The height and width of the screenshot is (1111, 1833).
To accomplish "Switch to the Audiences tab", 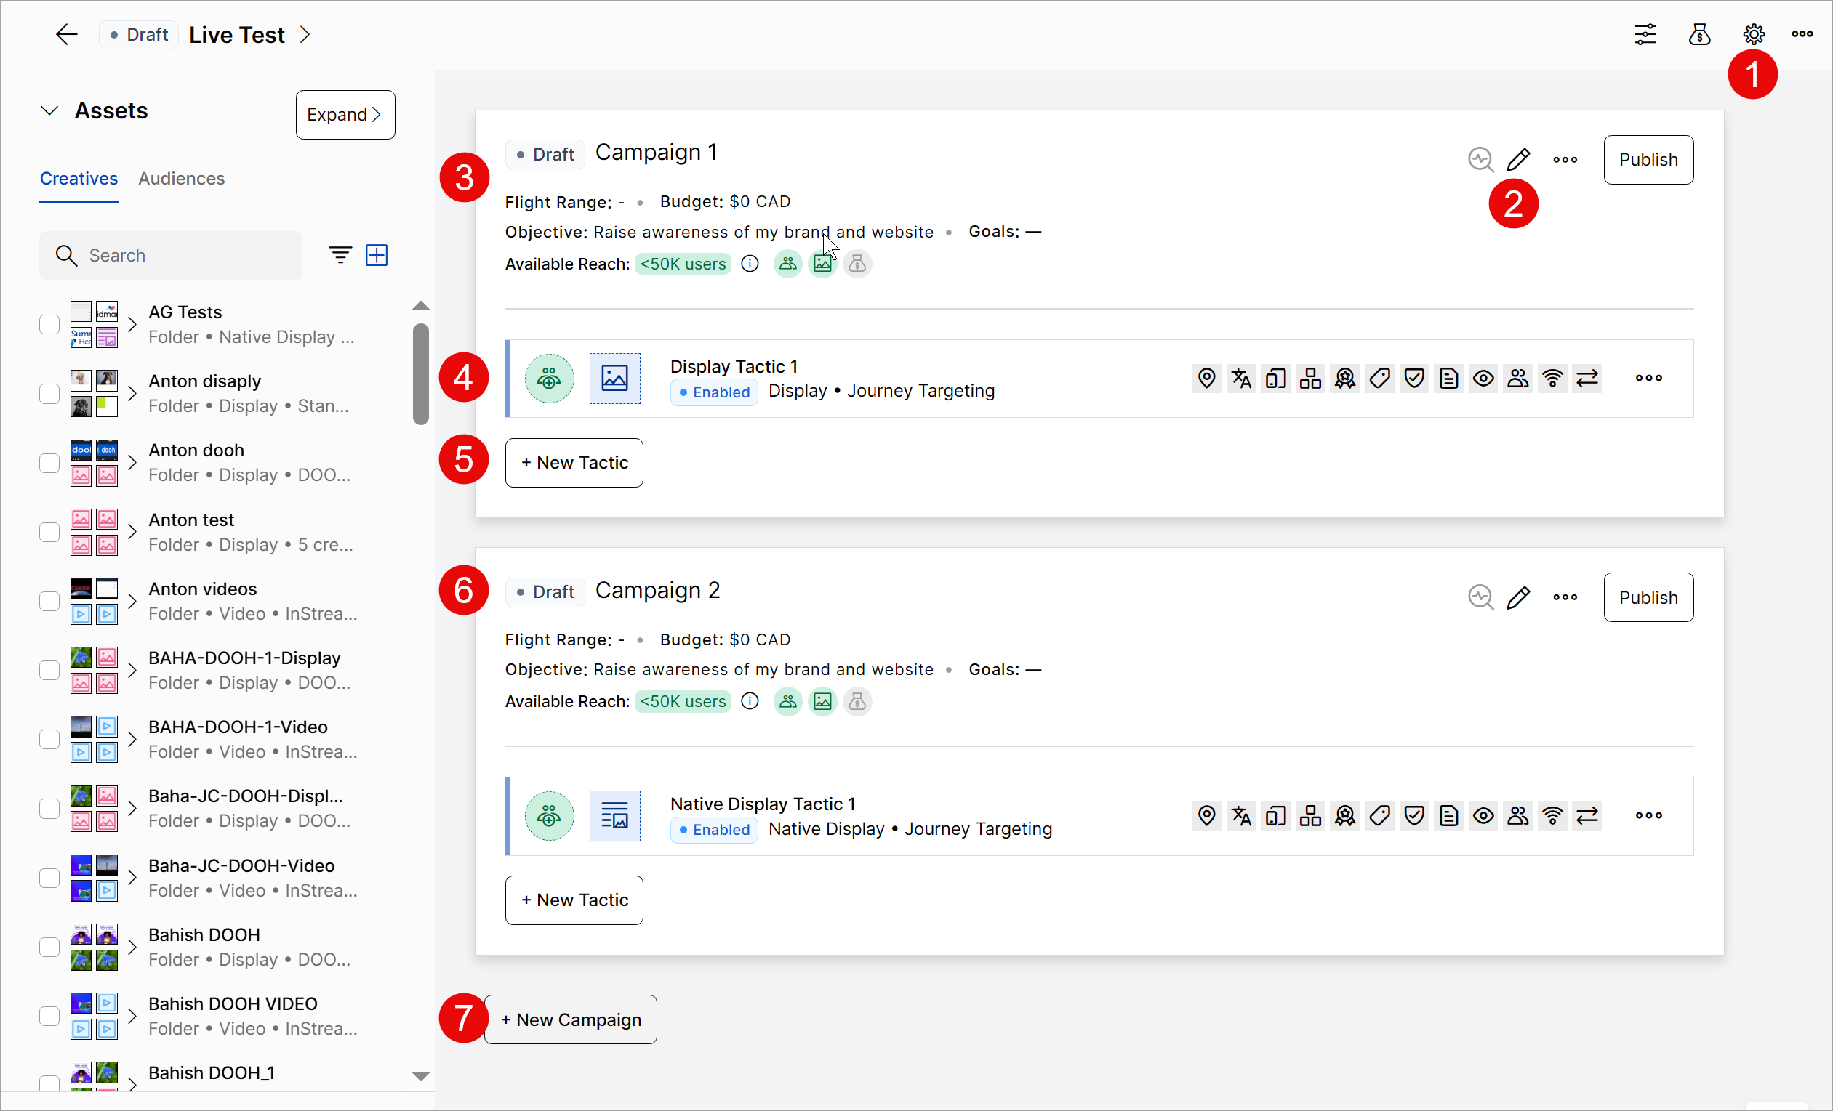I will coord(181,179).
